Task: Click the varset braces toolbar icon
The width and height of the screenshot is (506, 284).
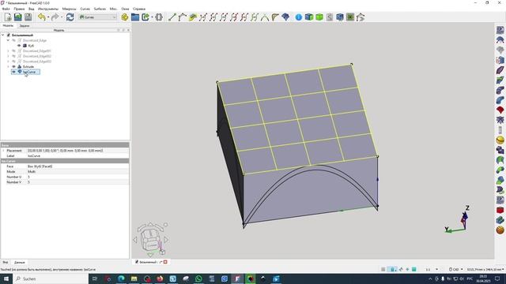Action: [x=159, y=17]
